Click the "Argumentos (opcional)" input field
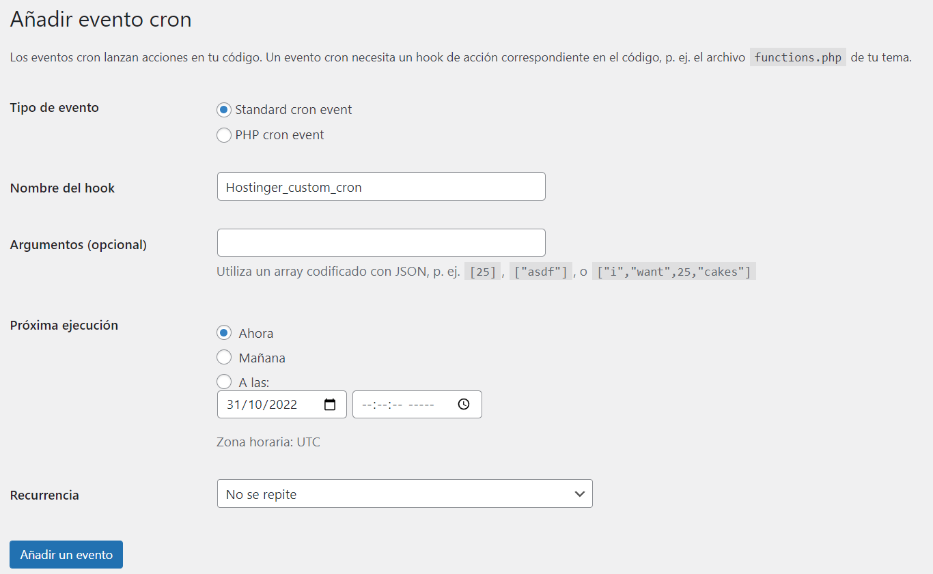 (381, 242)
